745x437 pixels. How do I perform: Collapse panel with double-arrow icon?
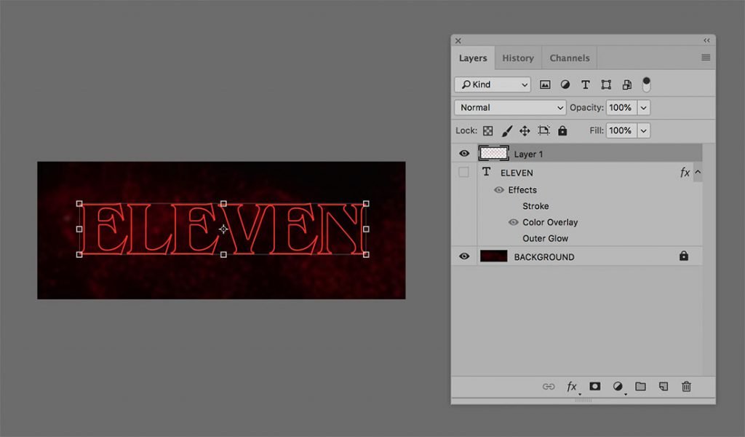pos(706,40)
